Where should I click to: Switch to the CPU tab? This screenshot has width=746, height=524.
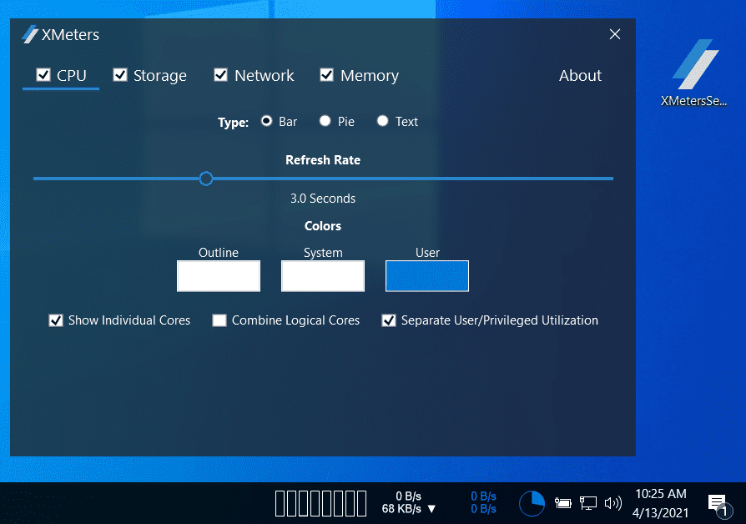(72, 76)
